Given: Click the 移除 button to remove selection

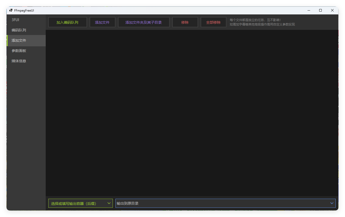Looking at the screenshot, I should (x=185, y=22).
